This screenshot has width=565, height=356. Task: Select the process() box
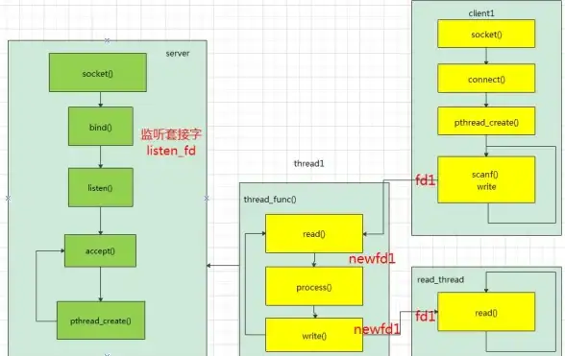[314, 287]
